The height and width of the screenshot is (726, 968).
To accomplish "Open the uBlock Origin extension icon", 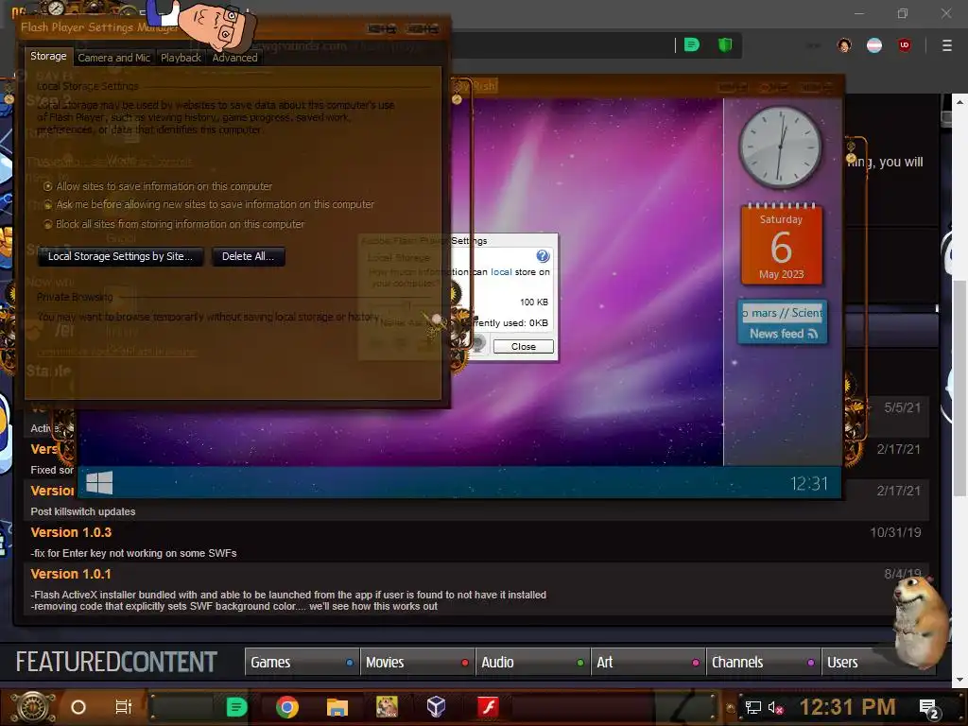I will (x=905, y=45).
